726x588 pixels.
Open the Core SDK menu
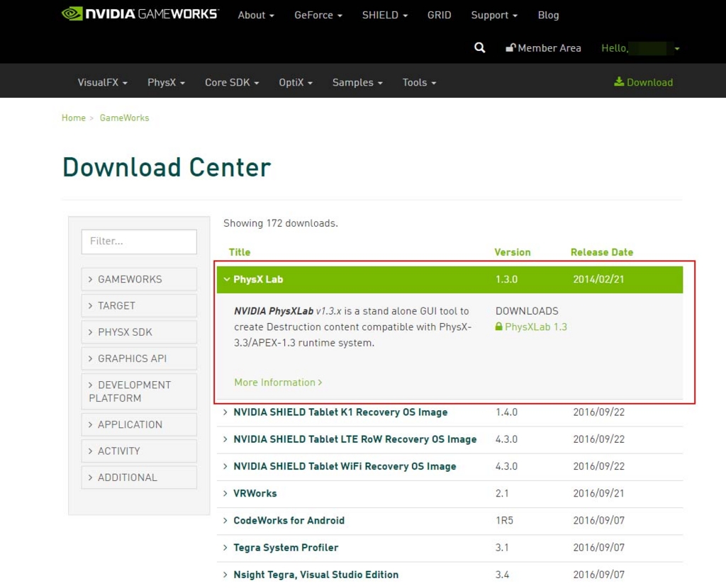point(232,82)
